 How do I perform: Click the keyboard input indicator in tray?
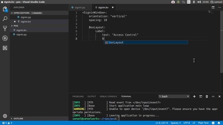click(x=189, y=2)
